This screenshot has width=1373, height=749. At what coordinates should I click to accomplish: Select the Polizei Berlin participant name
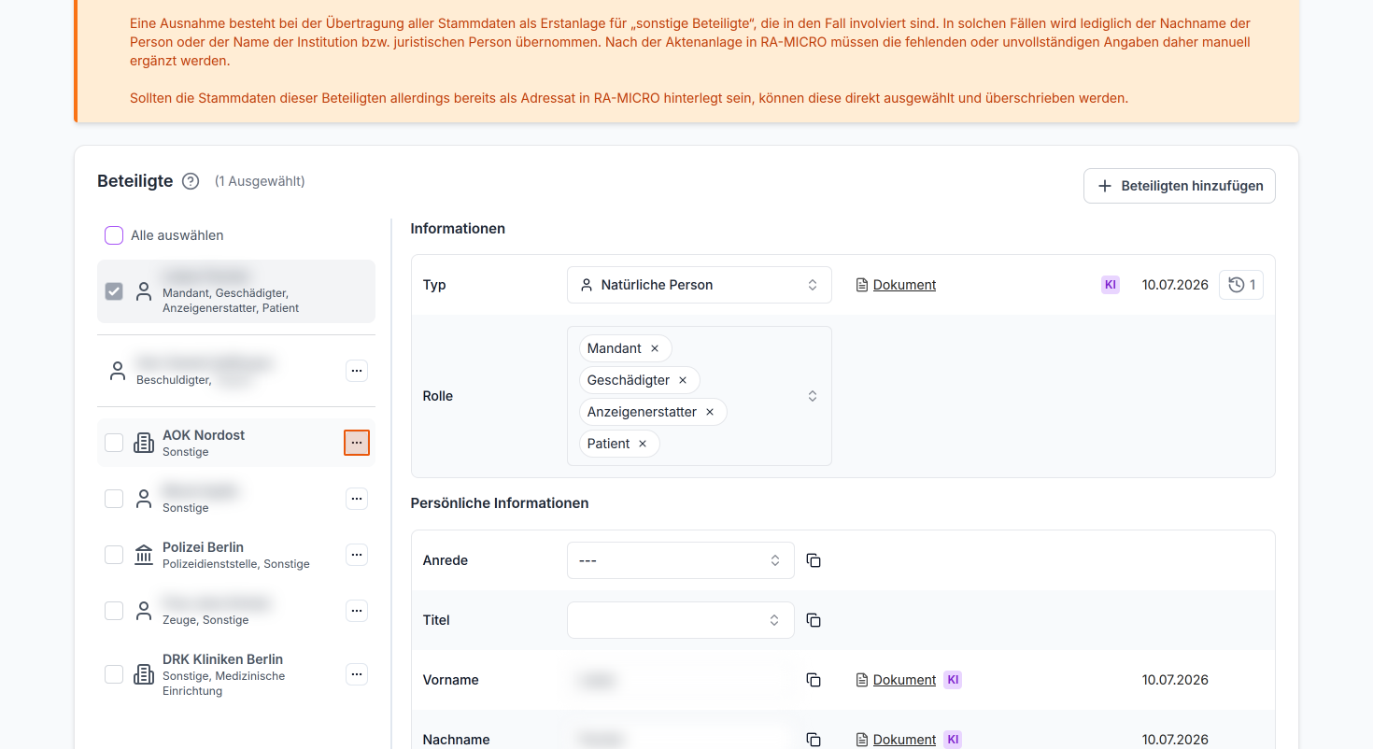click(x=203, y=547)
